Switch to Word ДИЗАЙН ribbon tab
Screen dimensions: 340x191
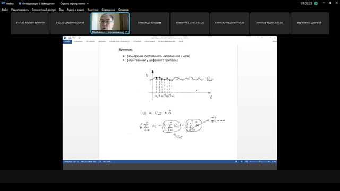tap(102, 41)
